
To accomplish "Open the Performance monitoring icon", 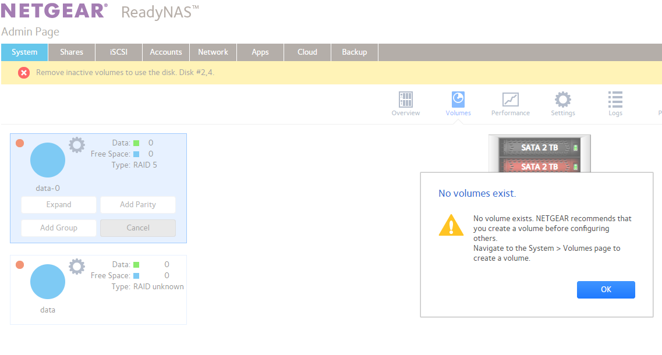I will [x=510, y=100].
